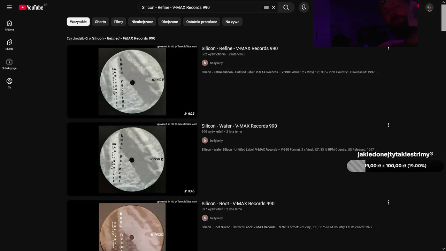Open the hamburger guide menu
Viewport: 446px width, 251px height.
coord(9,7)
